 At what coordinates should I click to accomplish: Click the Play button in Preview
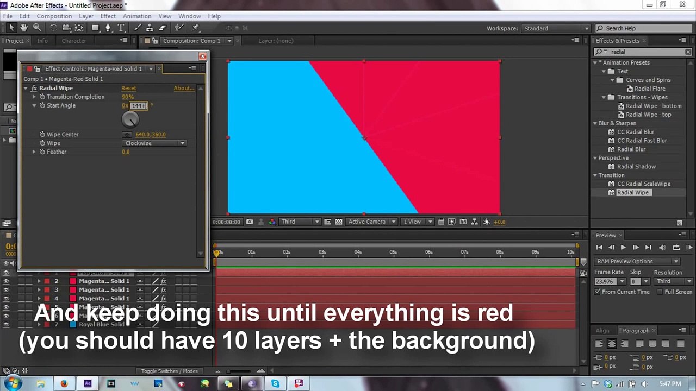pyautogui.click(x=623, y=248)
